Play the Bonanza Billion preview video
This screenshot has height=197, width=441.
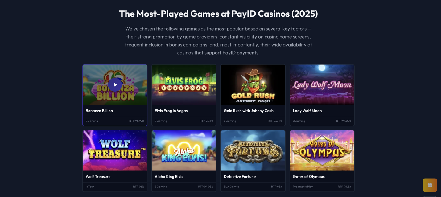point(115,84)
